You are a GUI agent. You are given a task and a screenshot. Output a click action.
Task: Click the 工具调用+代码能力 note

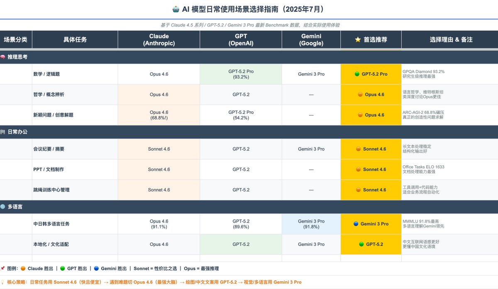[420, 187]
